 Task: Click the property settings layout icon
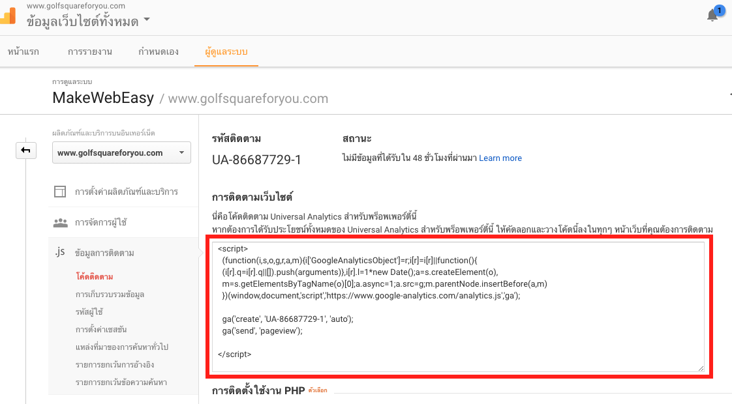pos(61,192)
